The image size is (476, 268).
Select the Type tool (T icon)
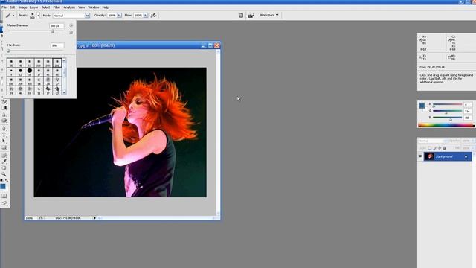coord(4,135)
